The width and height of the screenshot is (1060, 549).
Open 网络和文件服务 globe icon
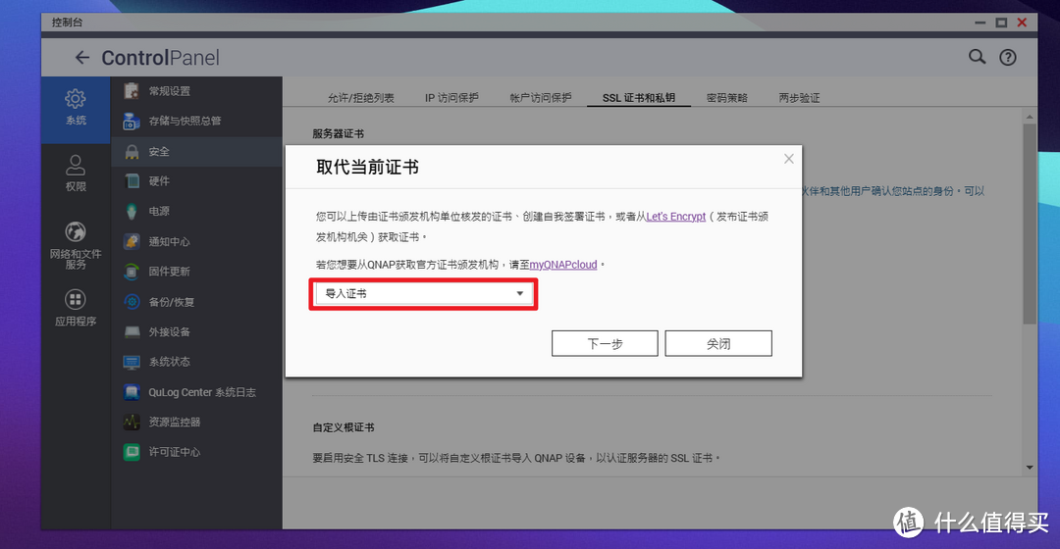coord(76,232)
